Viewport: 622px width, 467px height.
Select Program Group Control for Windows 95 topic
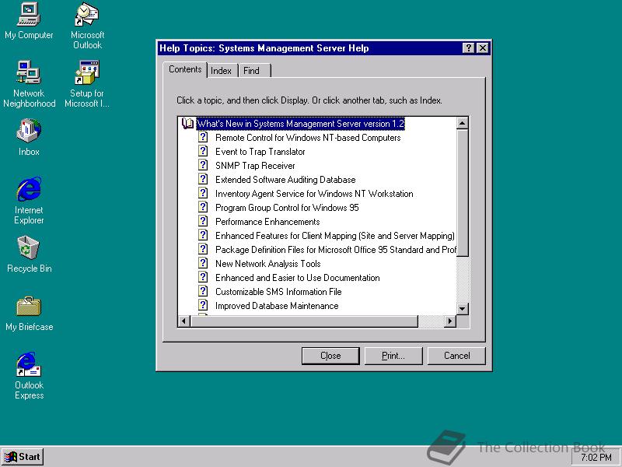point(287,208)
